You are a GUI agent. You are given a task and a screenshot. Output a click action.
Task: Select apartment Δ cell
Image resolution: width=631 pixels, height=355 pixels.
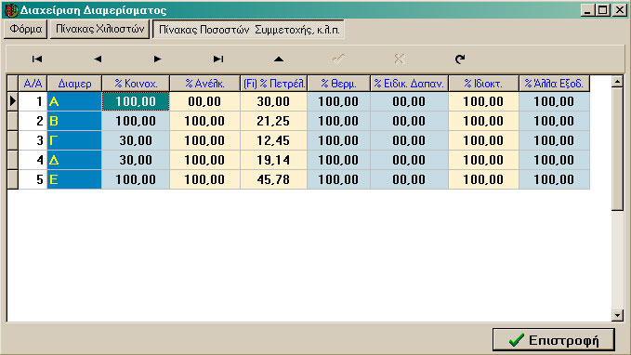pyautogui.click(x=74, y=160)
